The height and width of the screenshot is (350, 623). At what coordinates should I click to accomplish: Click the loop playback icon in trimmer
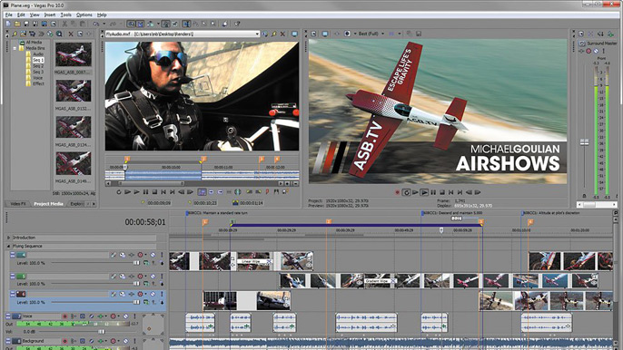pyautogui.click(x=118, y=192)
